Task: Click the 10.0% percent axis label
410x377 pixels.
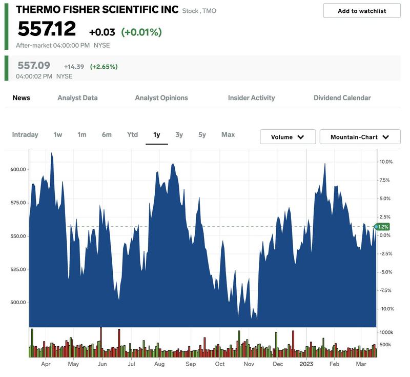Action: (386, 162)
